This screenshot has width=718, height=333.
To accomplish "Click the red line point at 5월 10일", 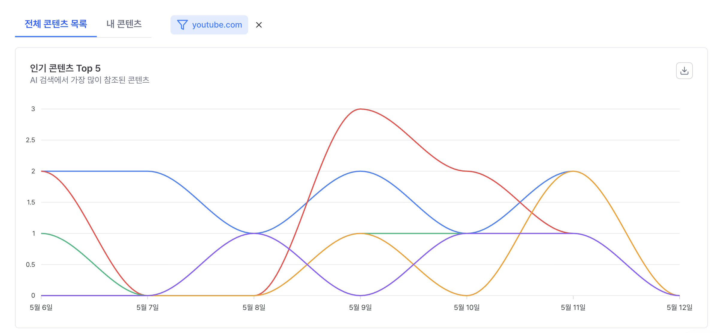I will (x=467, y=171).
